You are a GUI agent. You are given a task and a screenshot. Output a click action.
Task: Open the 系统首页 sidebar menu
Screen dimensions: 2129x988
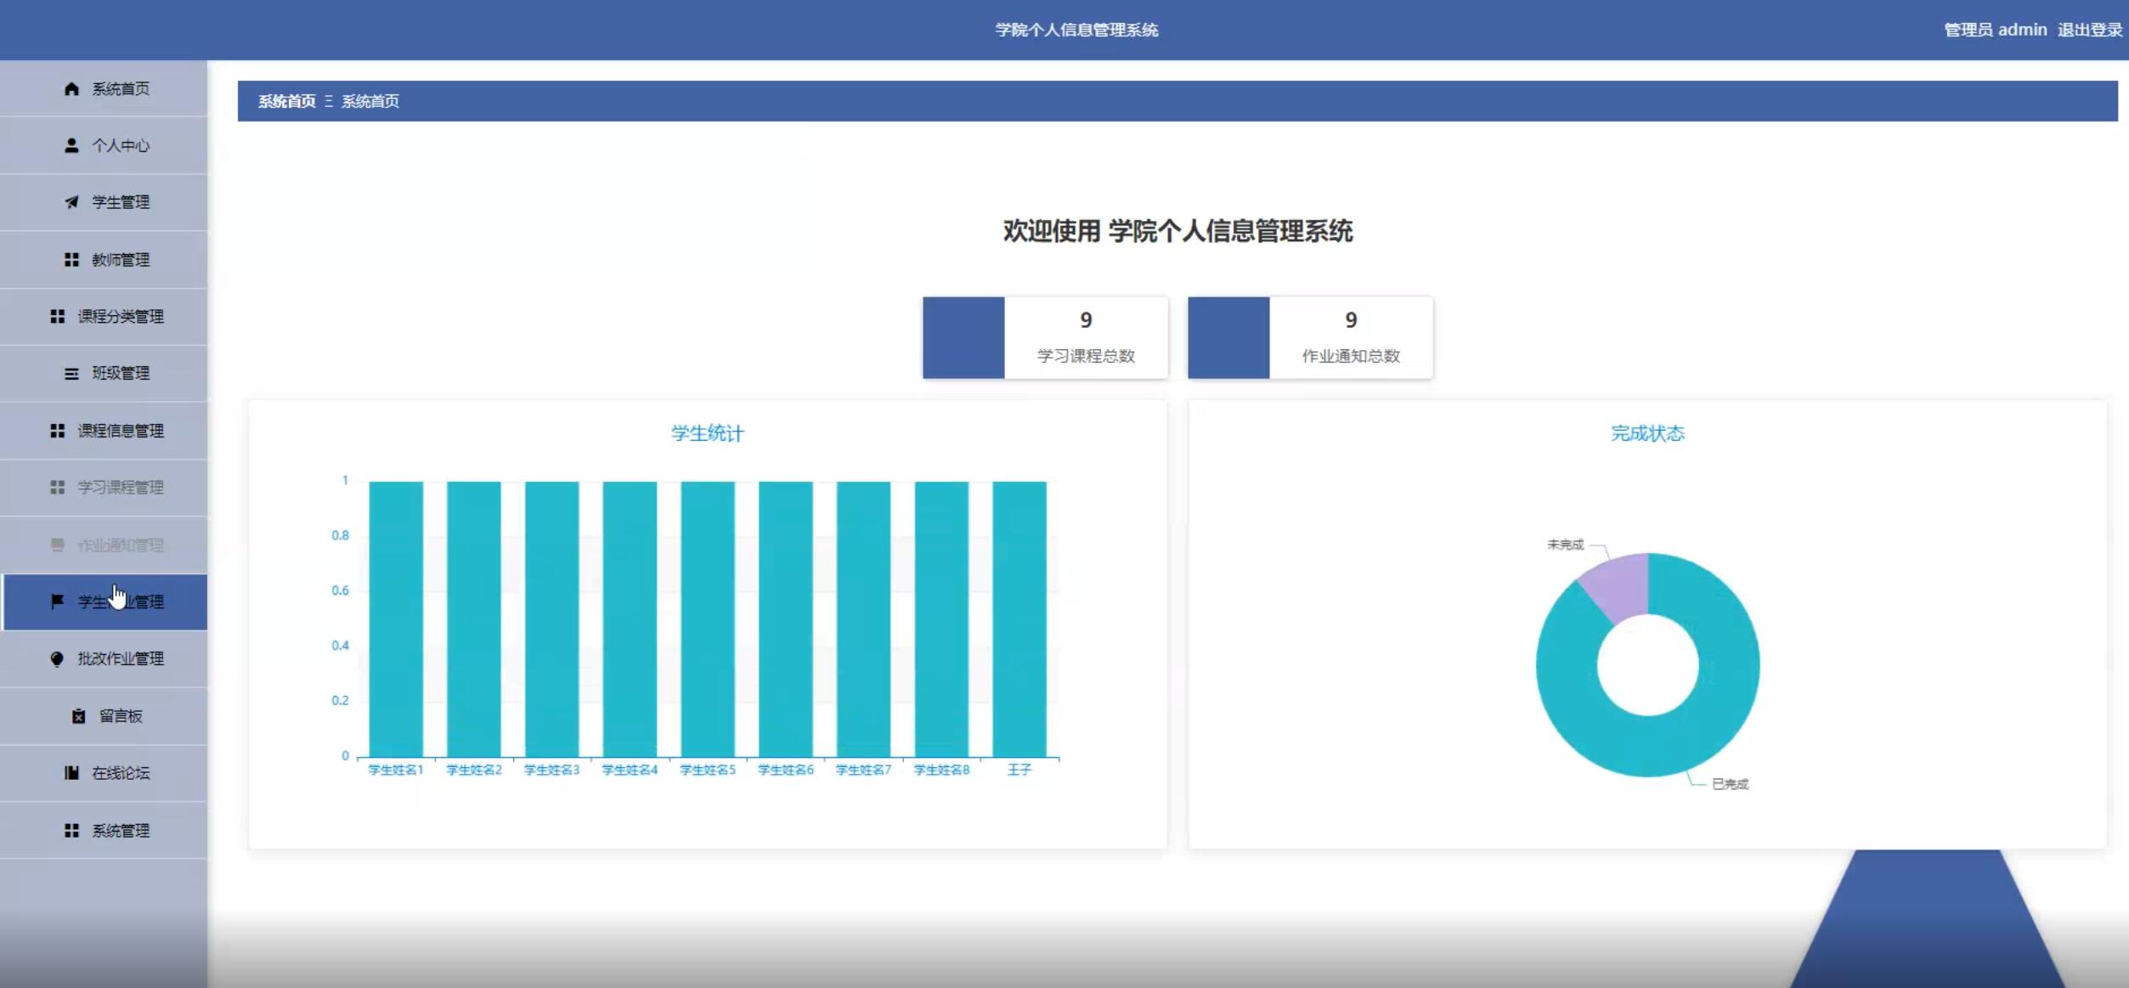coord(104,88)
